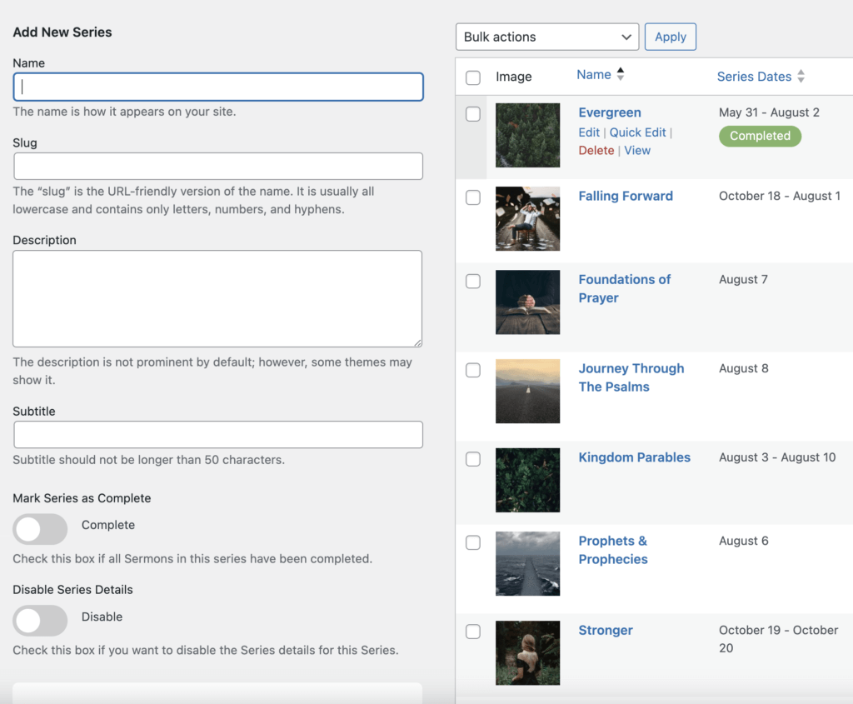Click the red Delete link under Evergreen
The width and height of the screenshot is (853, 704).
click(596, 151)
